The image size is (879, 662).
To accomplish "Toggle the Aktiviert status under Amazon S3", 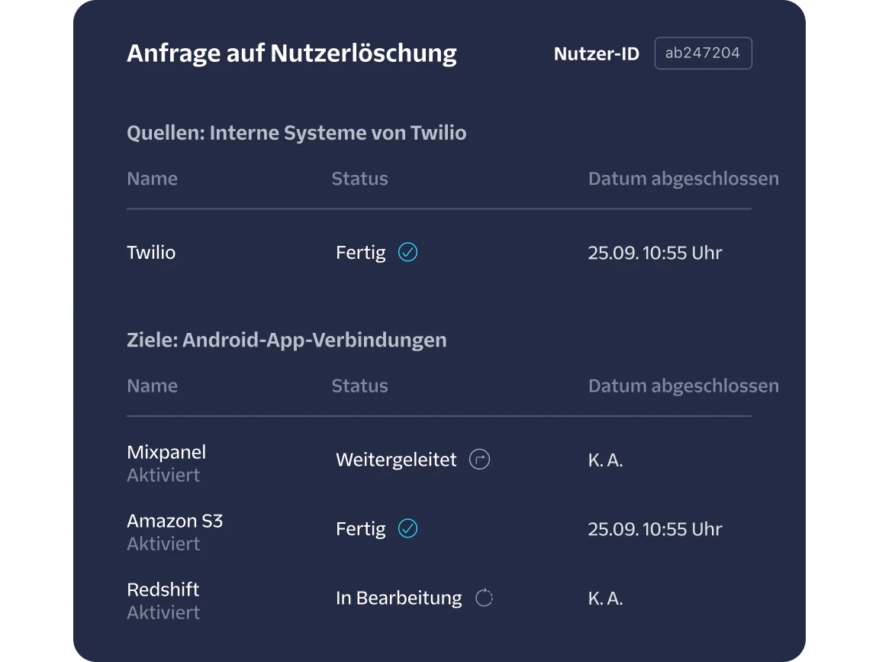I will pos(163,544).
